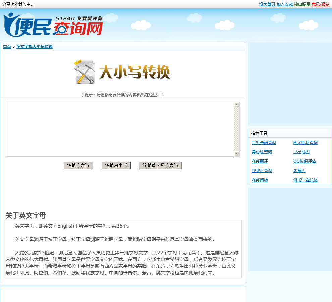Click the 推荐工具 panel heading
332x302 pixels.
click(x=259, y=133)
